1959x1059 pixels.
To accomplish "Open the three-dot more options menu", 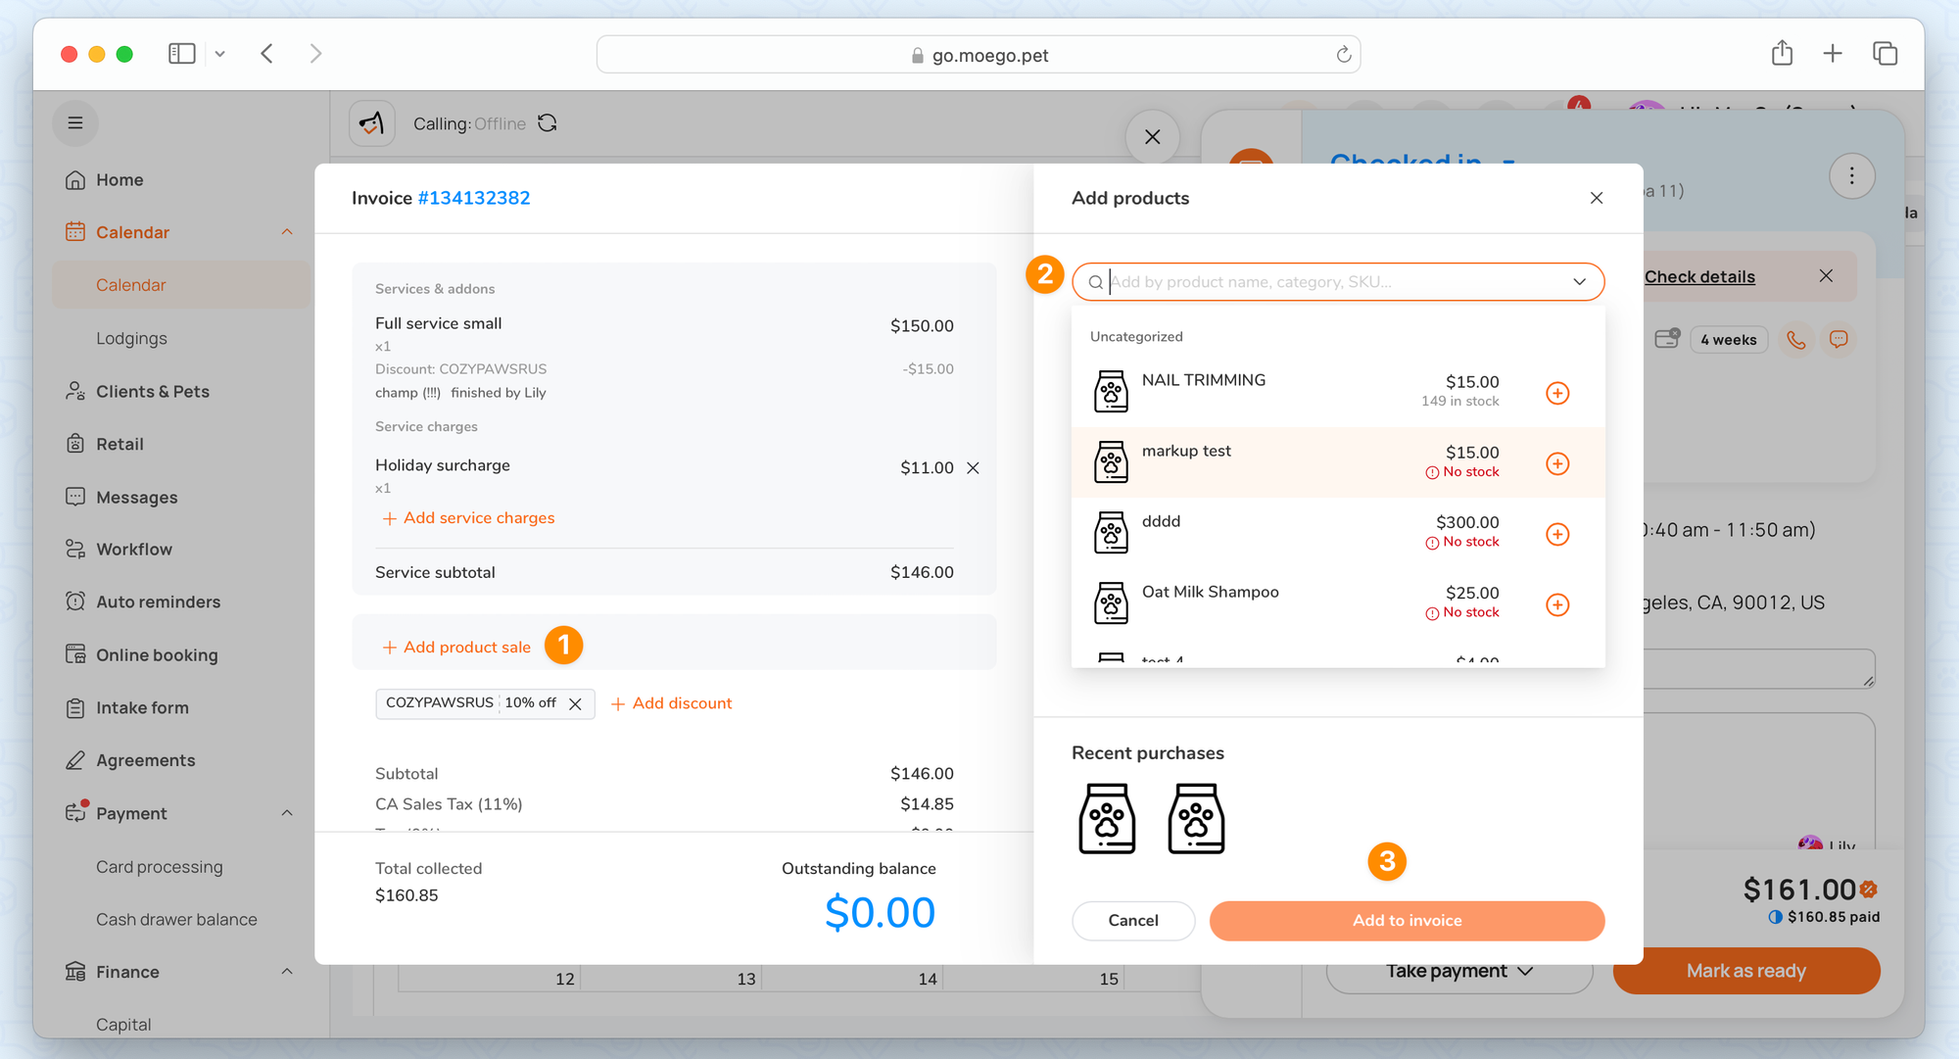I will coord(1851,176).
